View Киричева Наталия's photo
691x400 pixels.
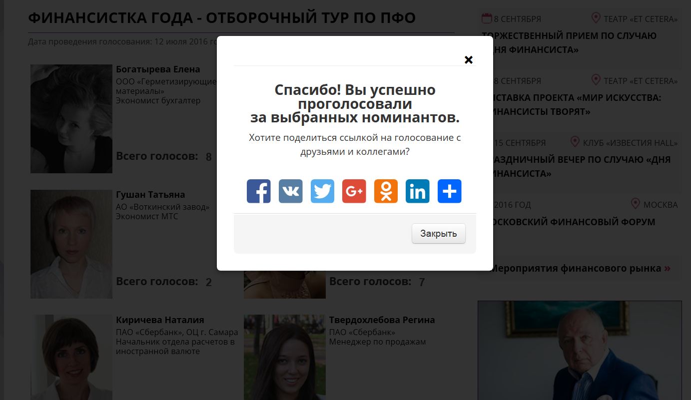[71, 357]
